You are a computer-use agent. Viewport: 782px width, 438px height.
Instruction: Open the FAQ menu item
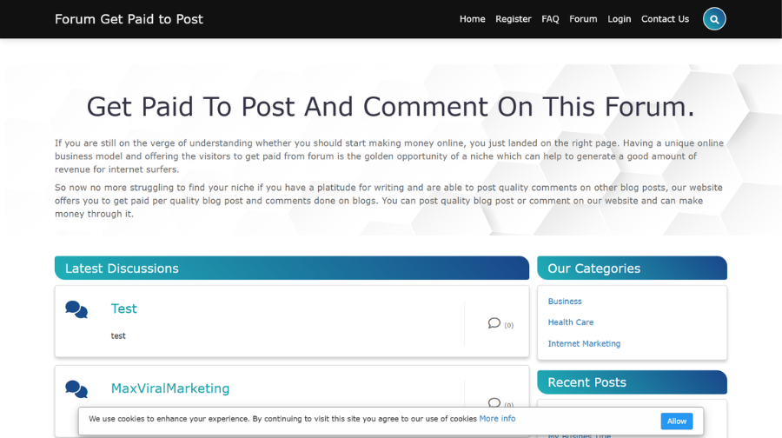tap(550, 19)
